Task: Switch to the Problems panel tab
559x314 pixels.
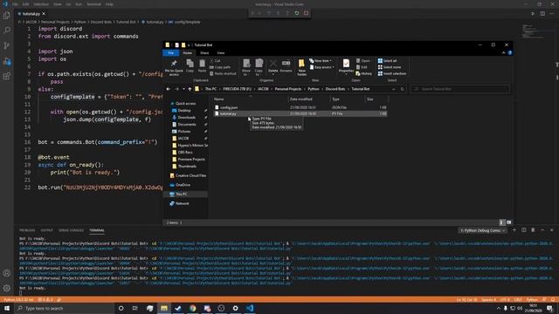Action: click(27, 230)
